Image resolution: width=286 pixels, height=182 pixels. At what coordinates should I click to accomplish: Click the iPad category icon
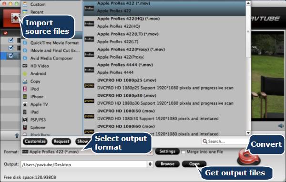25,112
